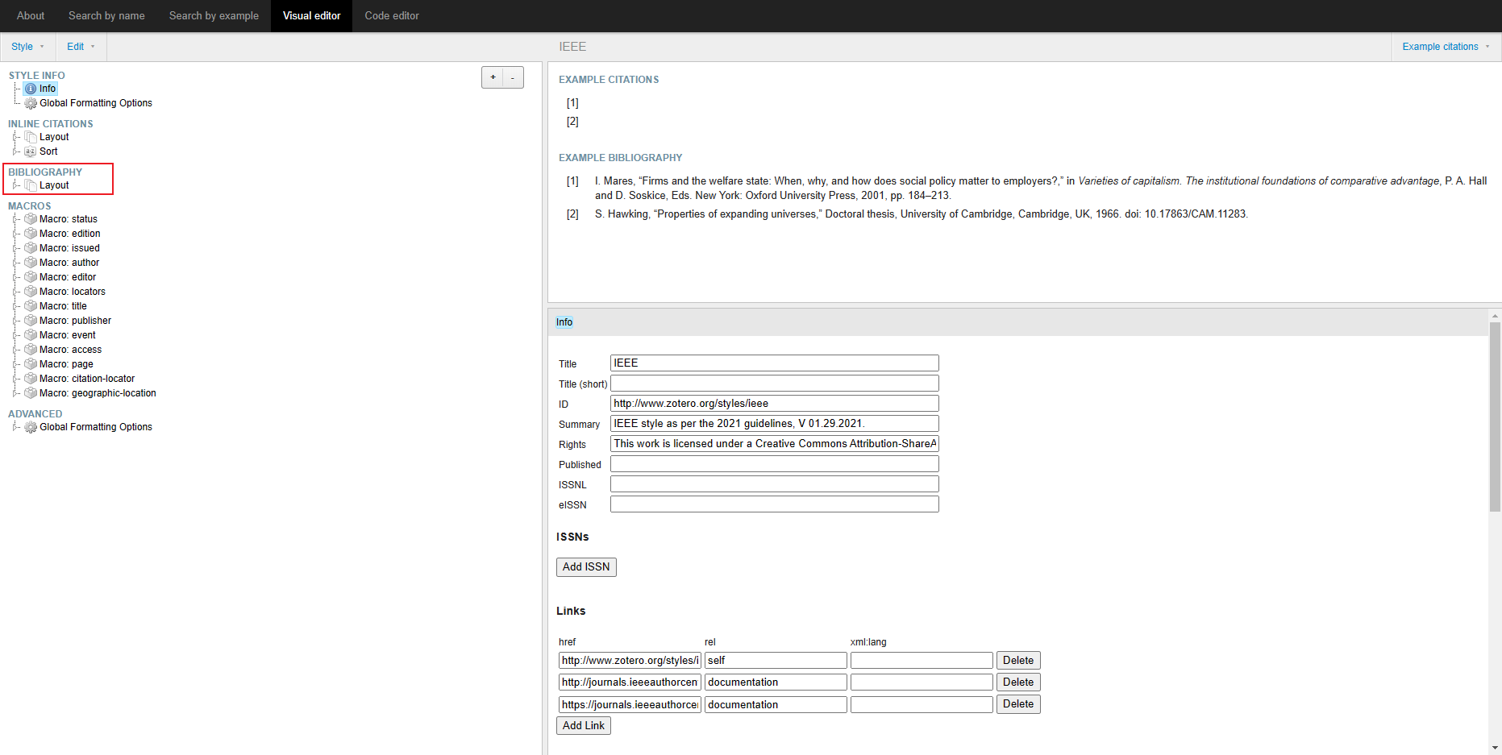The image size is (1502, 755).
Task: Delete the http journals.ieeeauthorcenter documentation link
Action: click(1018, 682)
